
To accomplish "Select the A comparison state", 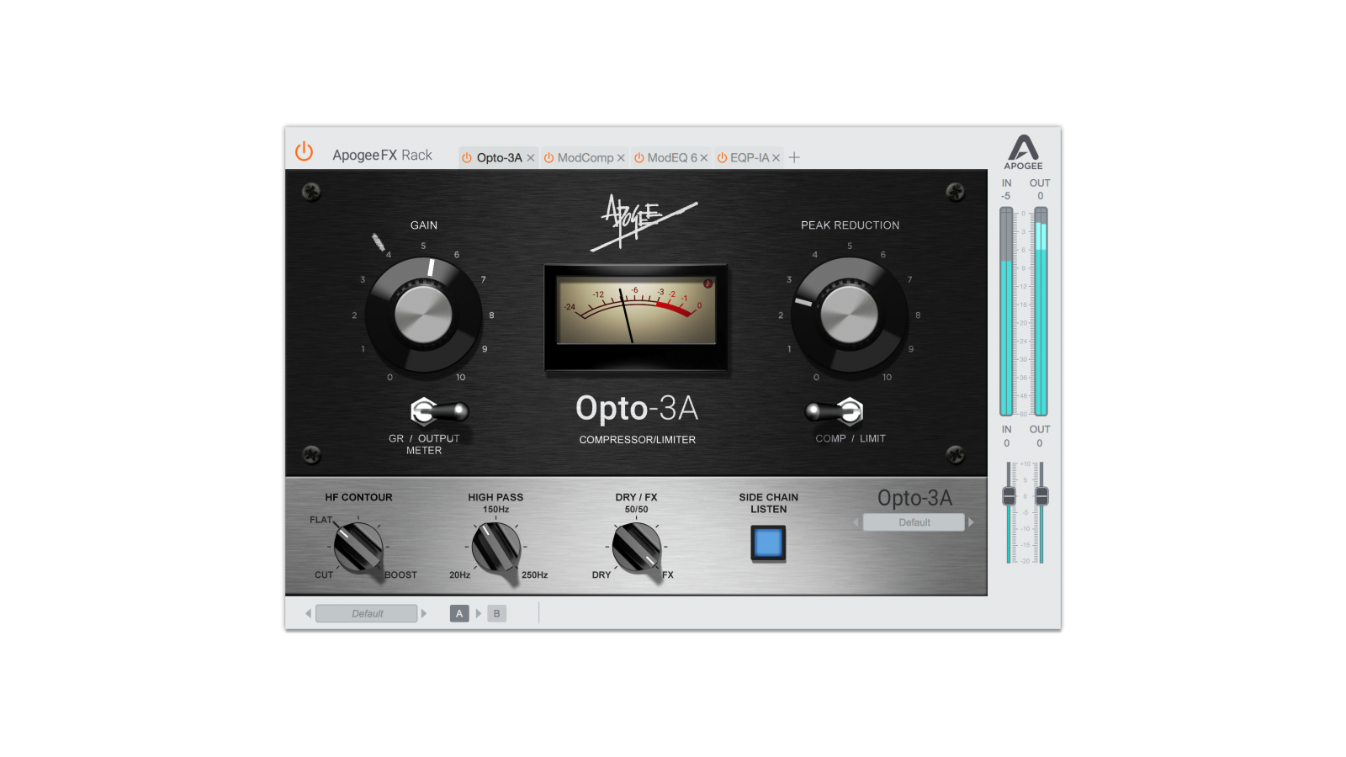I will (459, 613).
